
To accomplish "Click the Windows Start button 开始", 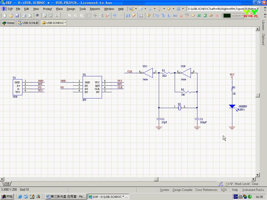I will (x=7, y=197).
